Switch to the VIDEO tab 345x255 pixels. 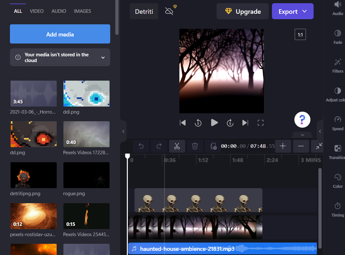pyautogui.click(x=37, y=11)
